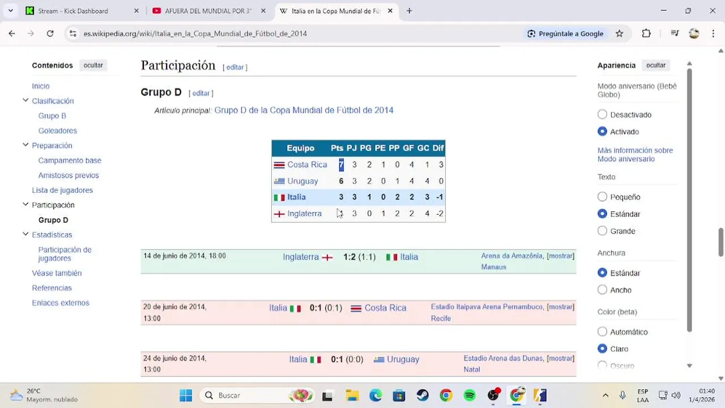Open Spotify from the taskbar

470,395
